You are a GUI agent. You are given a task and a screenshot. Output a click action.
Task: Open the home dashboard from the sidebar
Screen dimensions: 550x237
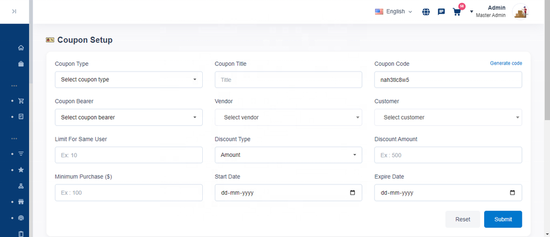click(21, 48)
